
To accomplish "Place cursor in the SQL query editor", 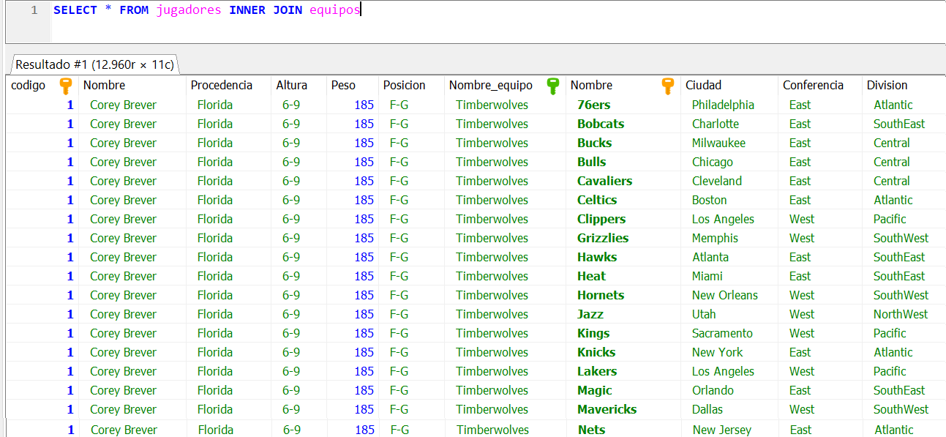I will 498,22.
